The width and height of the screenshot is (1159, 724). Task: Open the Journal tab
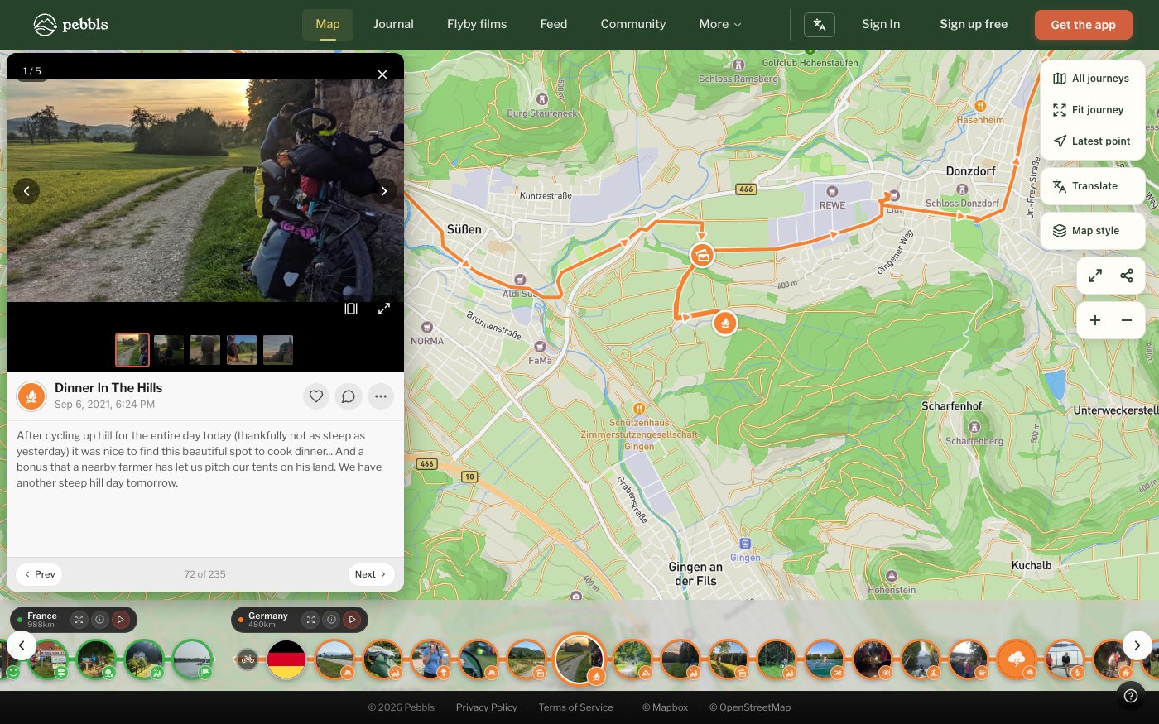393,25
